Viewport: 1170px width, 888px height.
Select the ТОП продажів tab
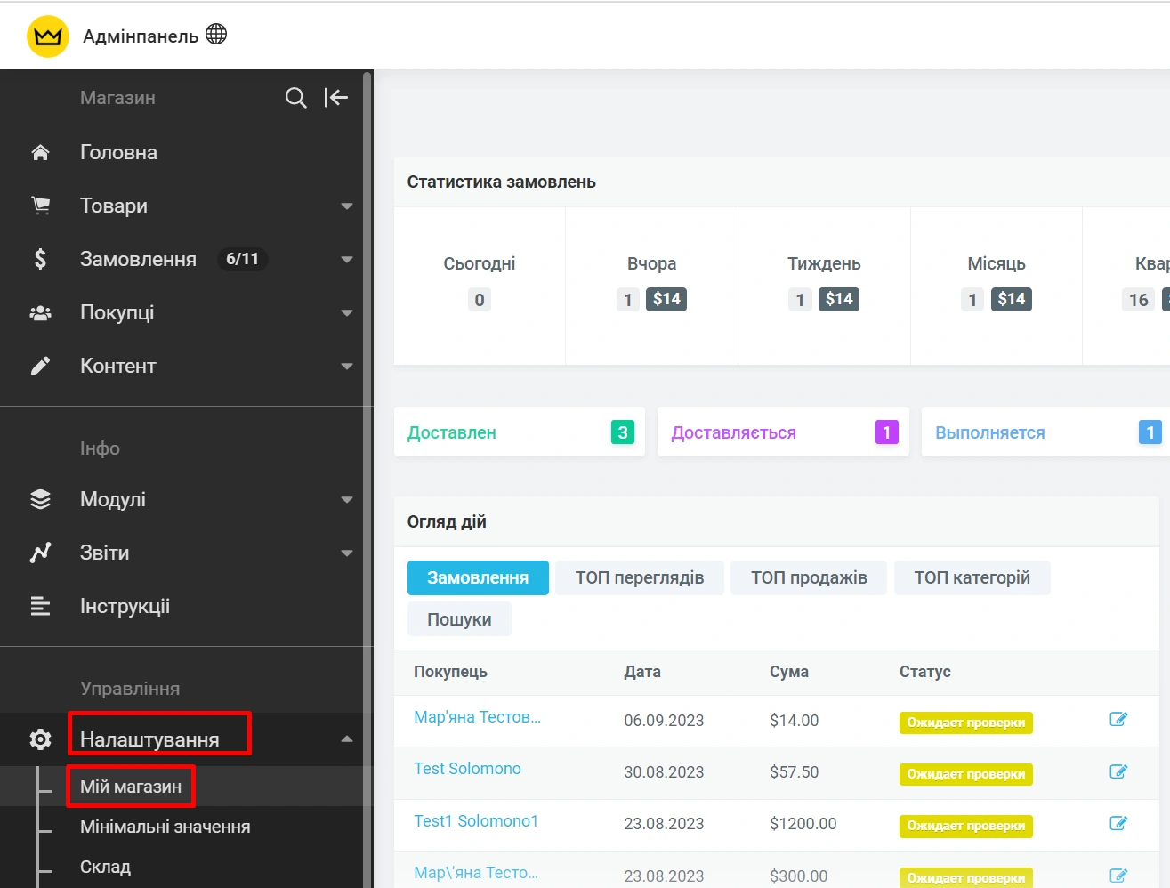(x=808, y=577)
